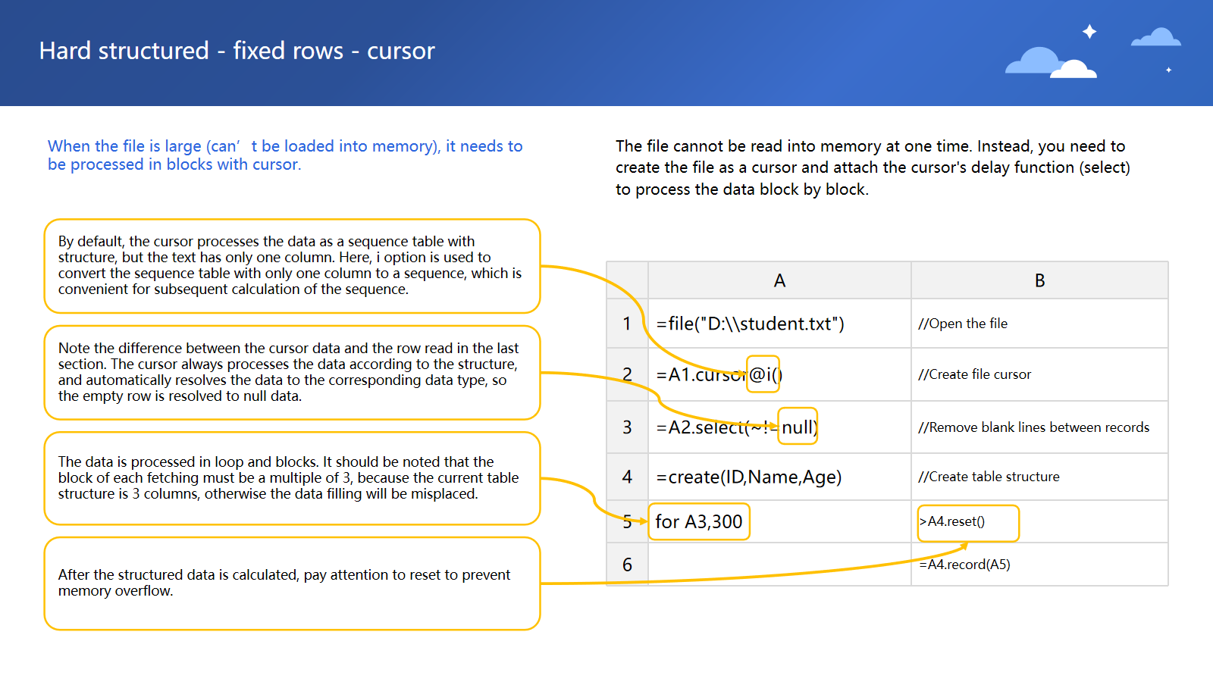This screenshot has width=1213, height=682.
Task: Click the small white cloud in the header
Action: tap(1074, 70)
